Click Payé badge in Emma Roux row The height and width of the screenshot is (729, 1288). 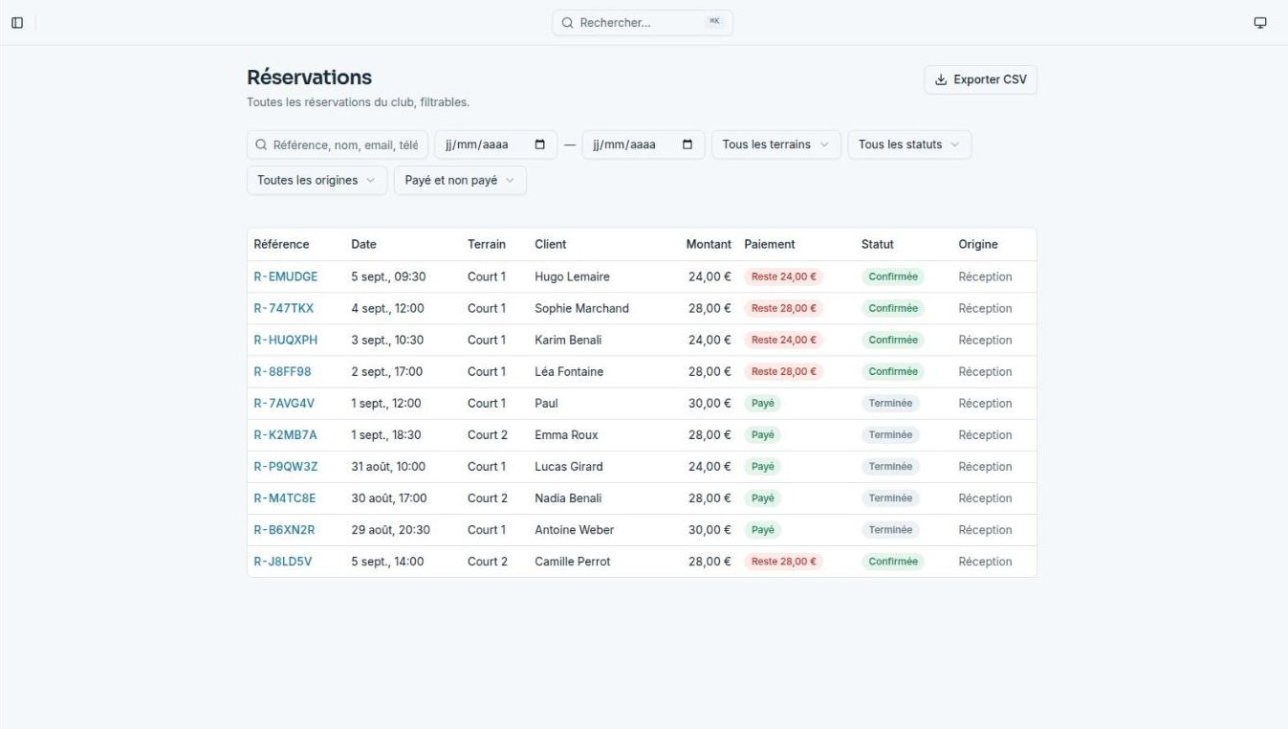coord(762,434)
